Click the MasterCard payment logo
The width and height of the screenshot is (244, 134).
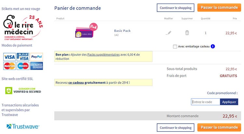pos(9,66)
